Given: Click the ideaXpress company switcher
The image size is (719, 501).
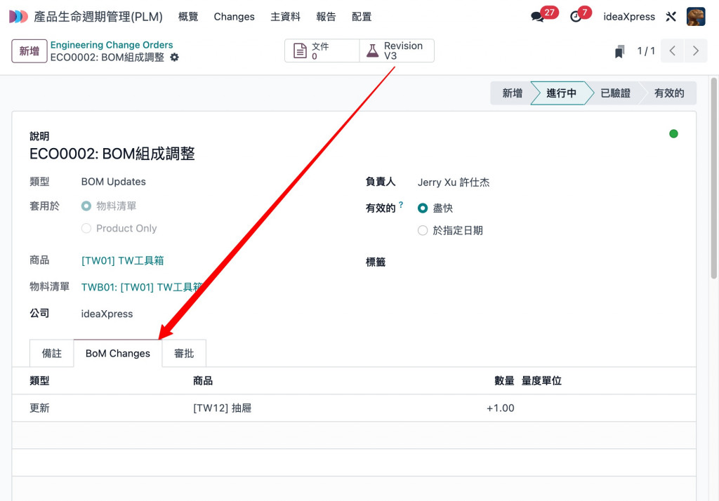Looking at the screenshot, I should pos(629,17).
